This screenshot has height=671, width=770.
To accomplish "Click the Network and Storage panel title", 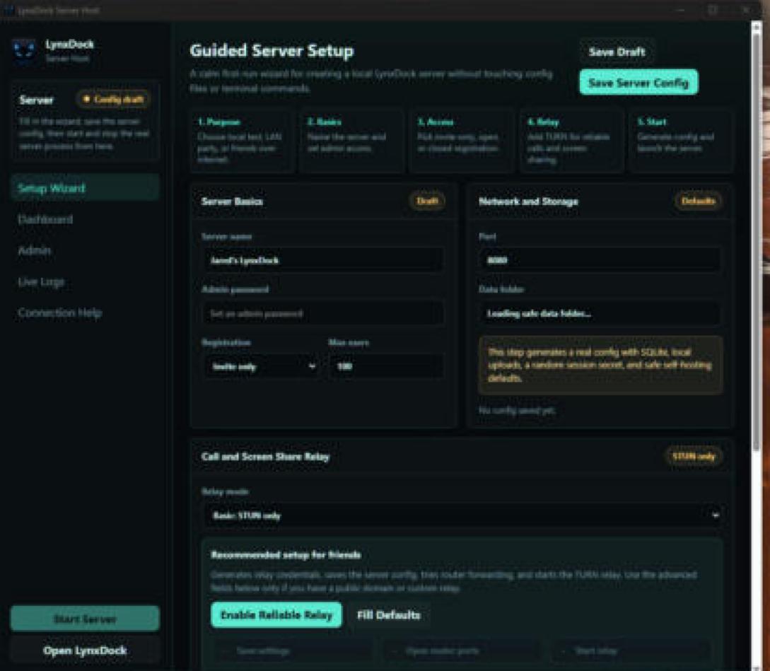I will point(528,202).
